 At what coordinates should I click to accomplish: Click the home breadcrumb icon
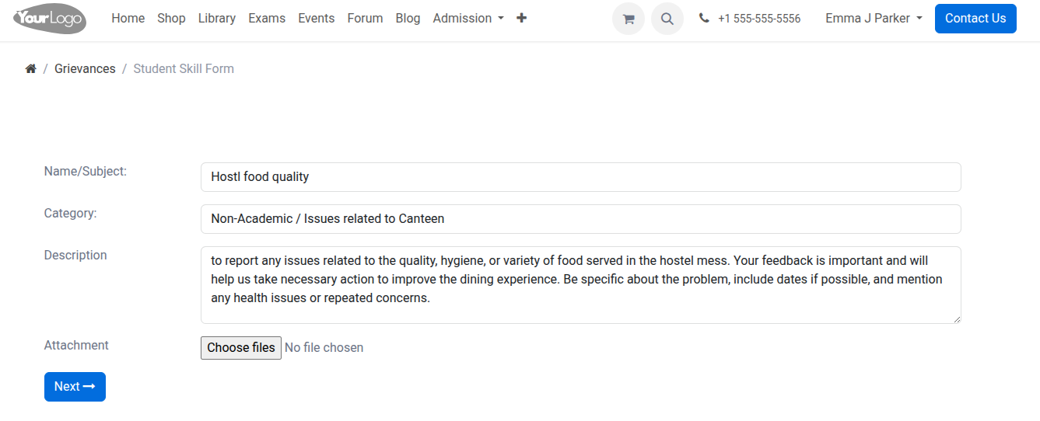[x=31, y=68]
